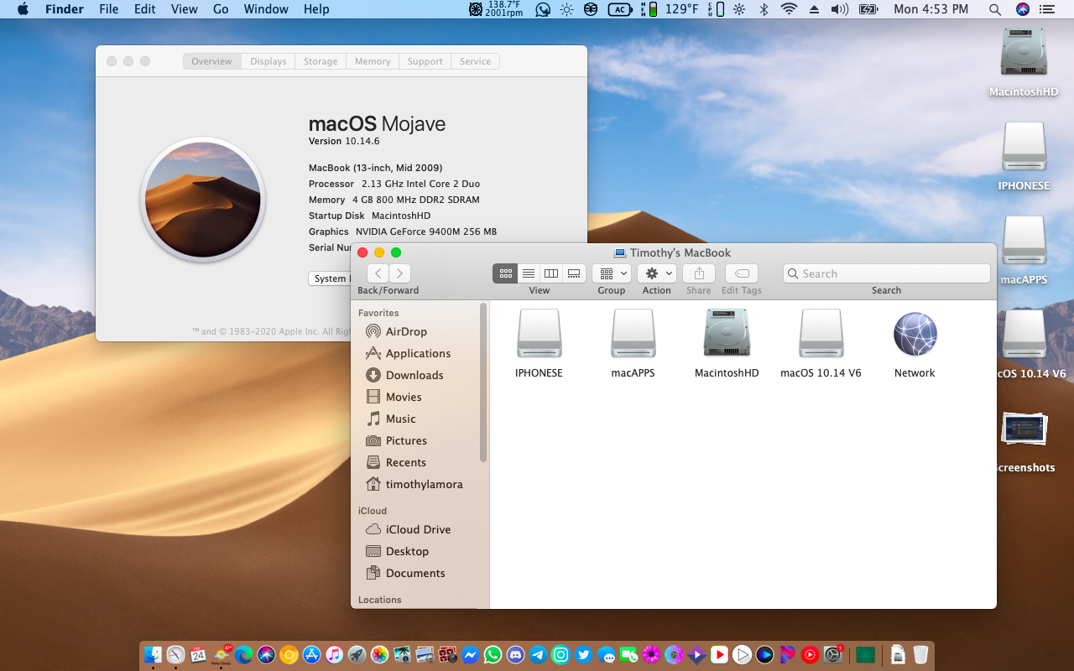Image resolution: width=1074 pixels, height=671 pixels.
Task: Switch Finder to list view
Action: tap(529, 273)
